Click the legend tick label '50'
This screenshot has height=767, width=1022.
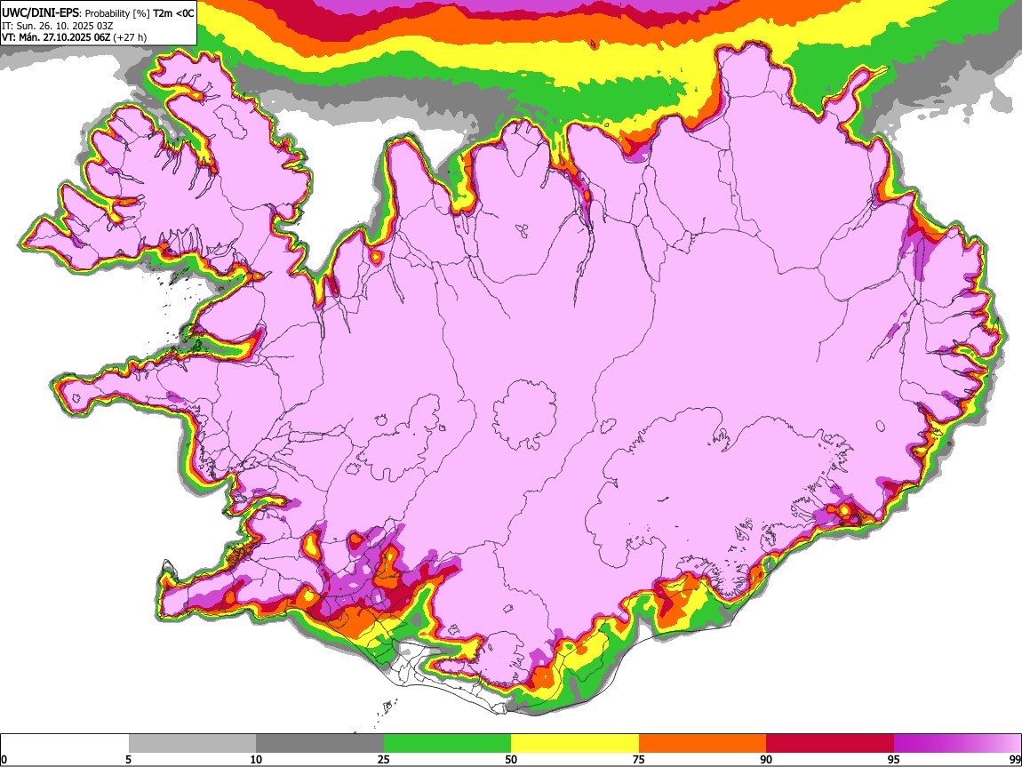pos(511,760)
